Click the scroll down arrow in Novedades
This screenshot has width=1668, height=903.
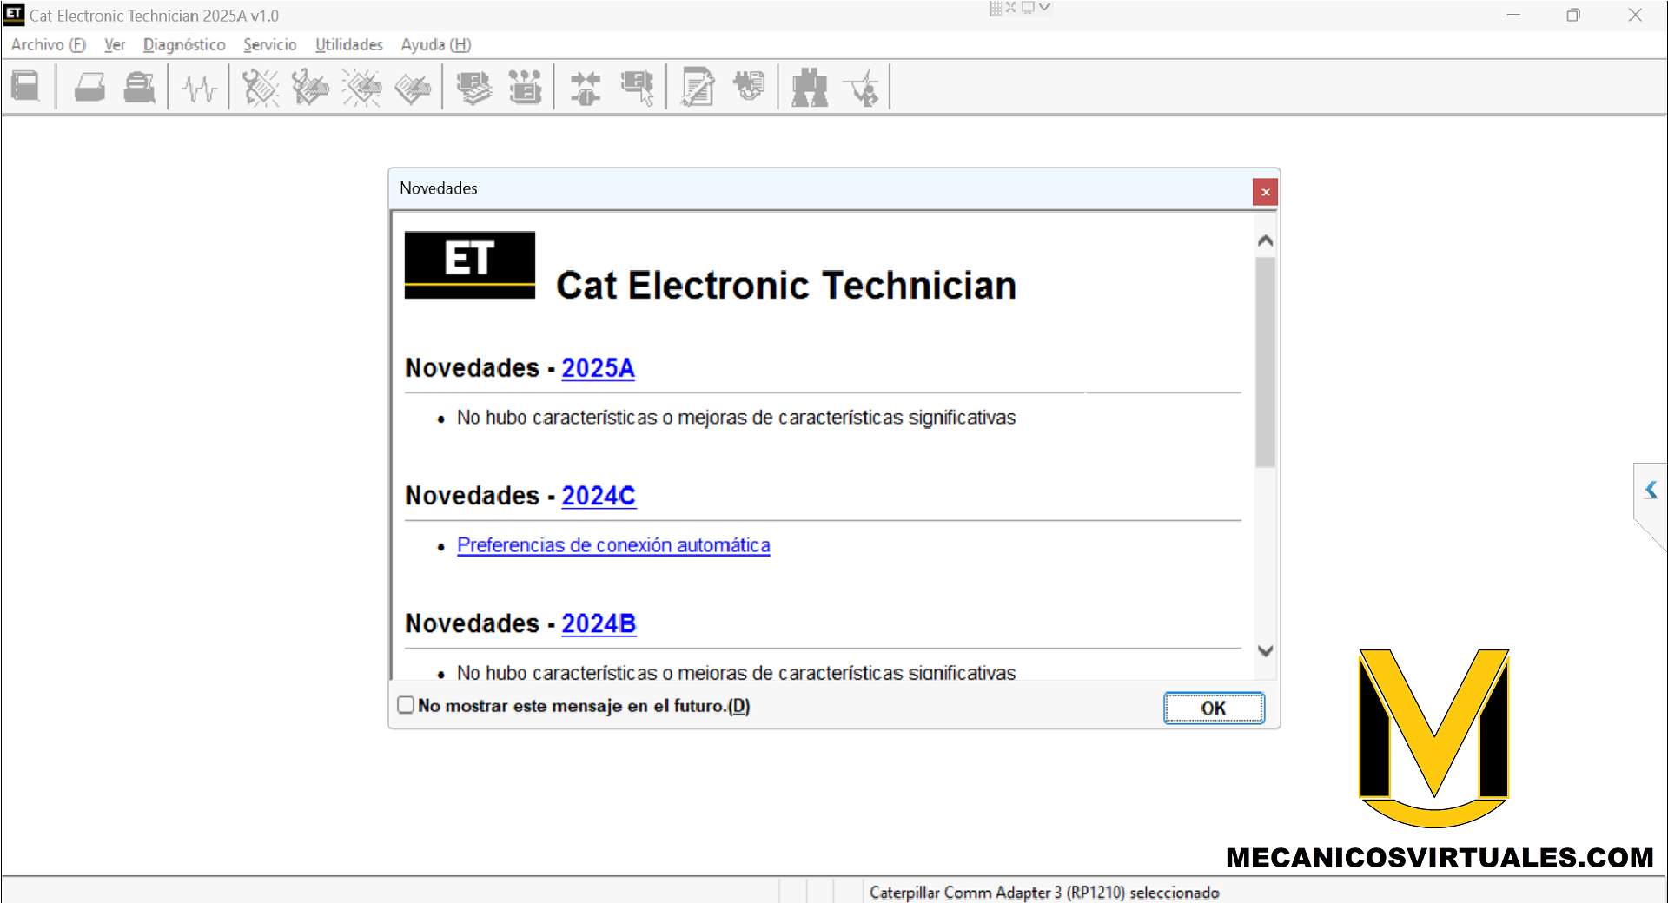click(x=1265, y=651)
